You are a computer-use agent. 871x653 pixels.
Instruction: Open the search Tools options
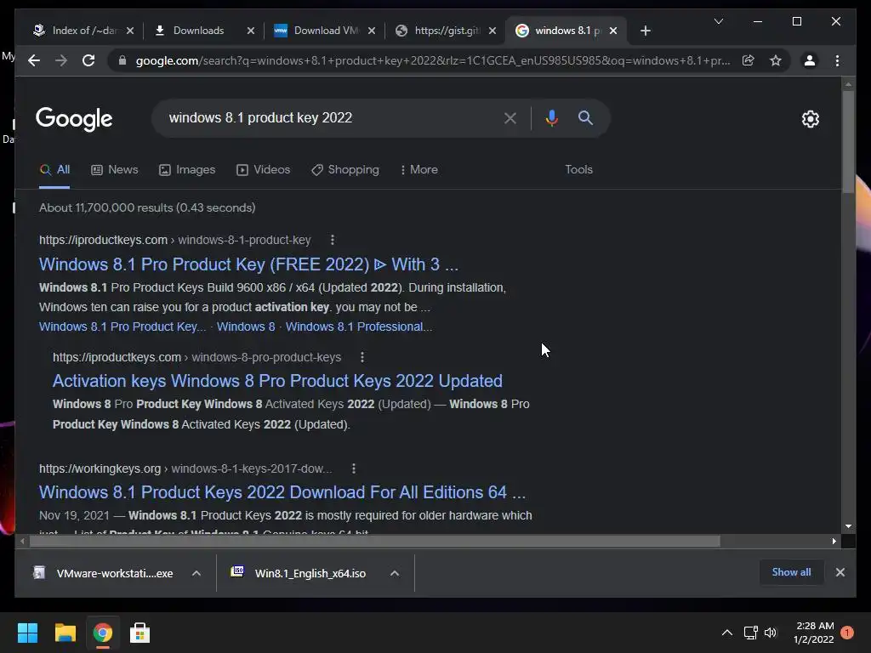pos(578,170)
